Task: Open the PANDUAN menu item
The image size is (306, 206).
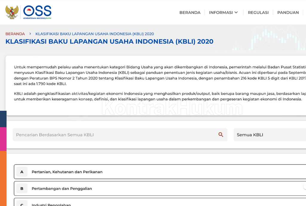Action: pyautogui.click(x=288, y=12)
